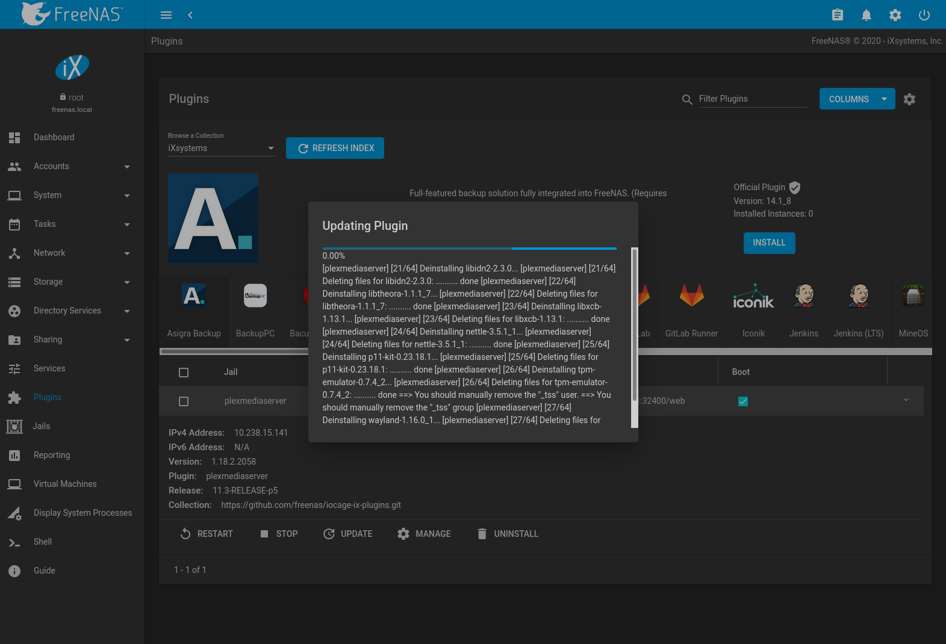Select the Jenkins (LTS) plugin icon
This screenshot has width=946, height=644.
(x=858, y=296)
